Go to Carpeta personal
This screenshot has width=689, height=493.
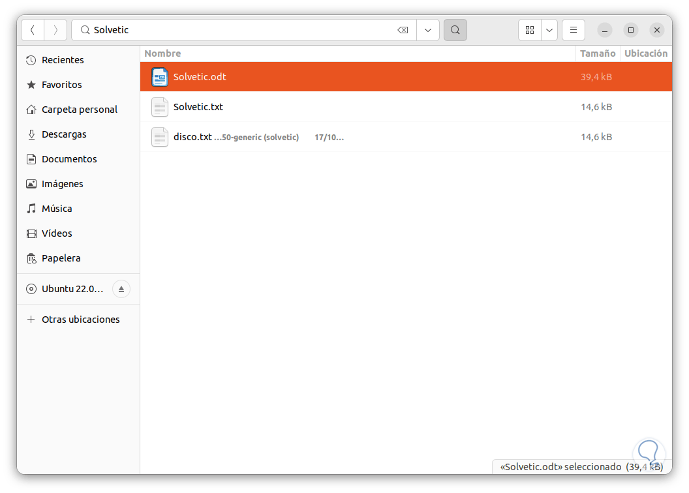click(80, 110)
